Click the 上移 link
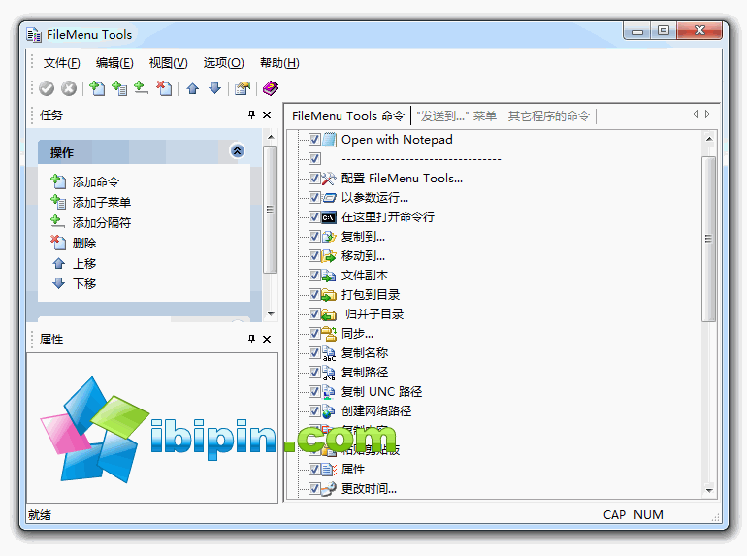Image resolution: width=747 pixels, height=556 pixels. click(x=84, y=264)
